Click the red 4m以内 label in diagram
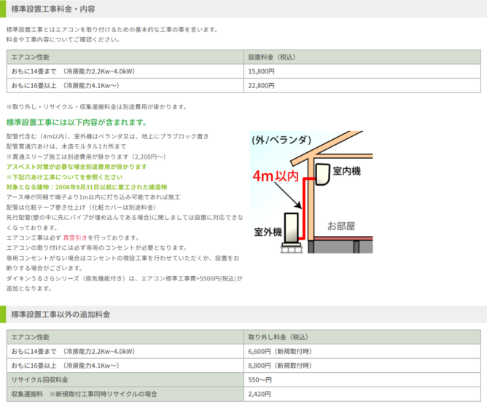 pyautogui.click(x=275, y=175)
